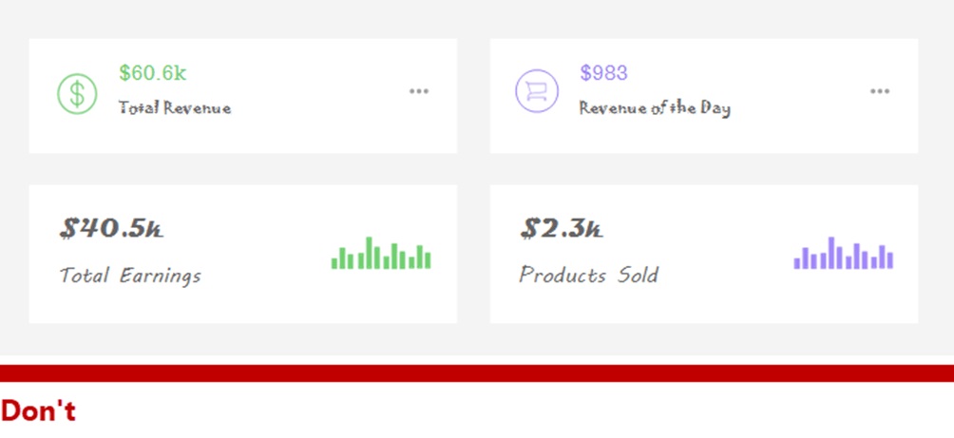954x438 pixels.
Task: Open the purple bar chart
Action: (843, 253)
